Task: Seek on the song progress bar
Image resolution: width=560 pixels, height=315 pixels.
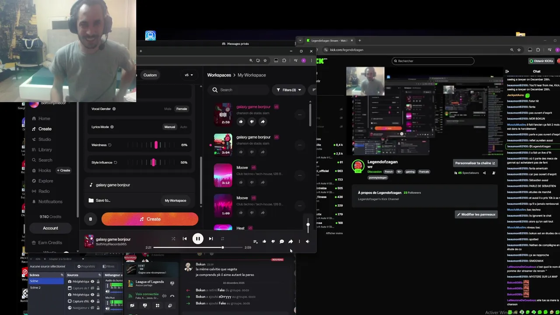Action: [198, 248]
